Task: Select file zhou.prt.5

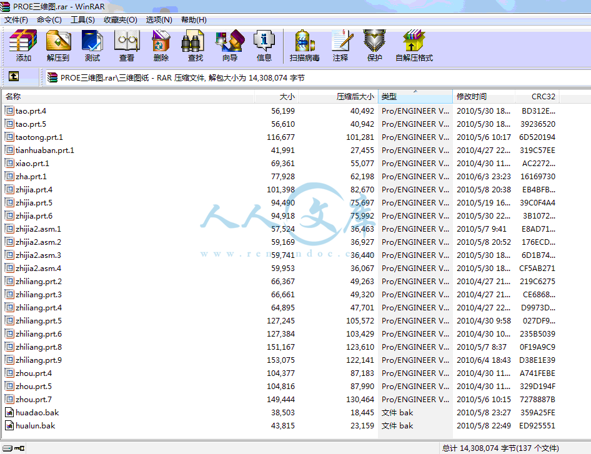Action: (34, 386)
